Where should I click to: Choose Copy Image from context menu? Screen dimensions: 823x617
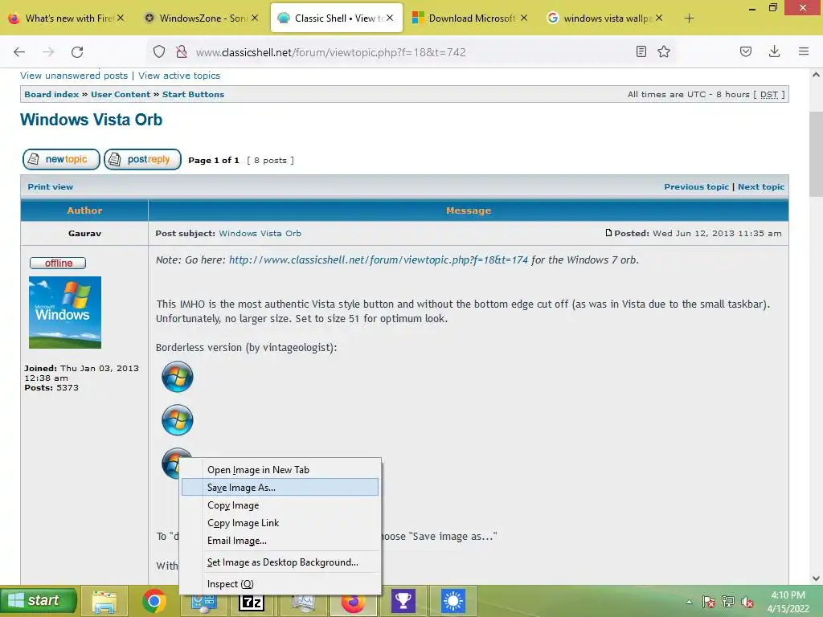(280, 505)
